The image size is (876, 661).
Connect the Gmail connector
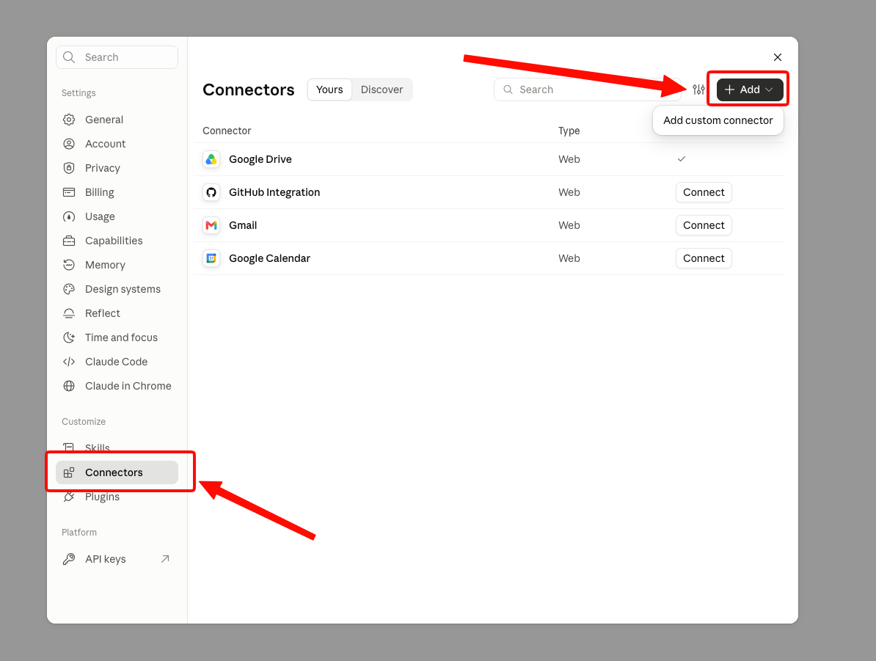coord(704,225)
